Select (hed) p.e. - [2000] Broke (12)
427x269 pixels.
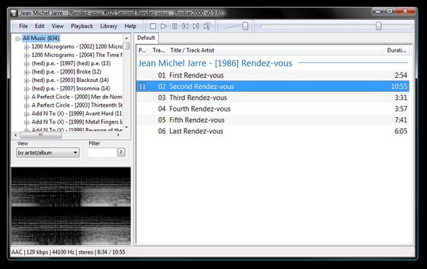pos(66,72)
